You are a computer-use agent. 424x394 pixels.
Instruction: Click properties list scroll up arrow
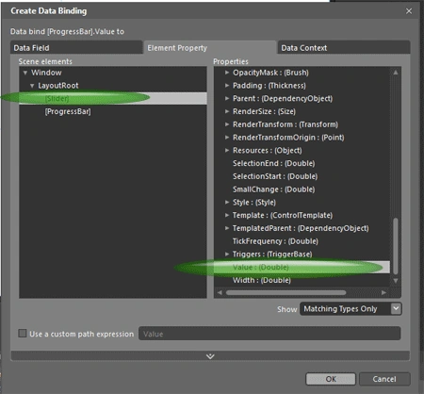(x=396, y=73)
